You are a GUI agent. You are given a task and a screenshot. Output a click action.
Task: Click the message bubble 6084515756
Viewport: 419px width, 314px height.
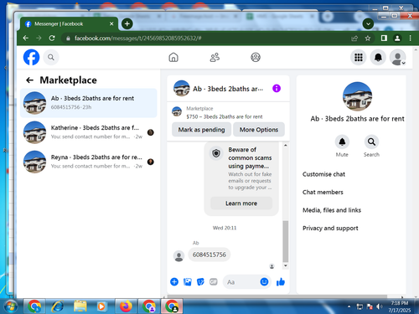pos(209,255)
